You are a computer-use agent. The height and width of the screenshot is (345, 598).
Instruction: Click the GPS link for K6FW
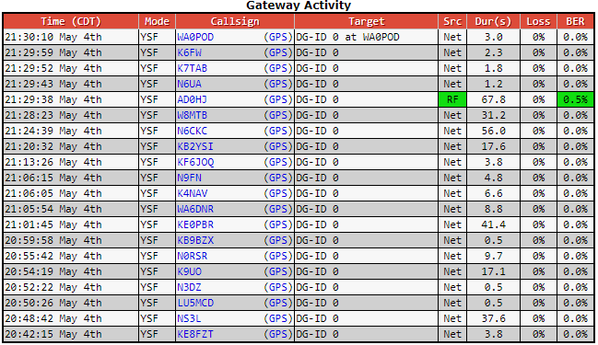pos(278,52)
